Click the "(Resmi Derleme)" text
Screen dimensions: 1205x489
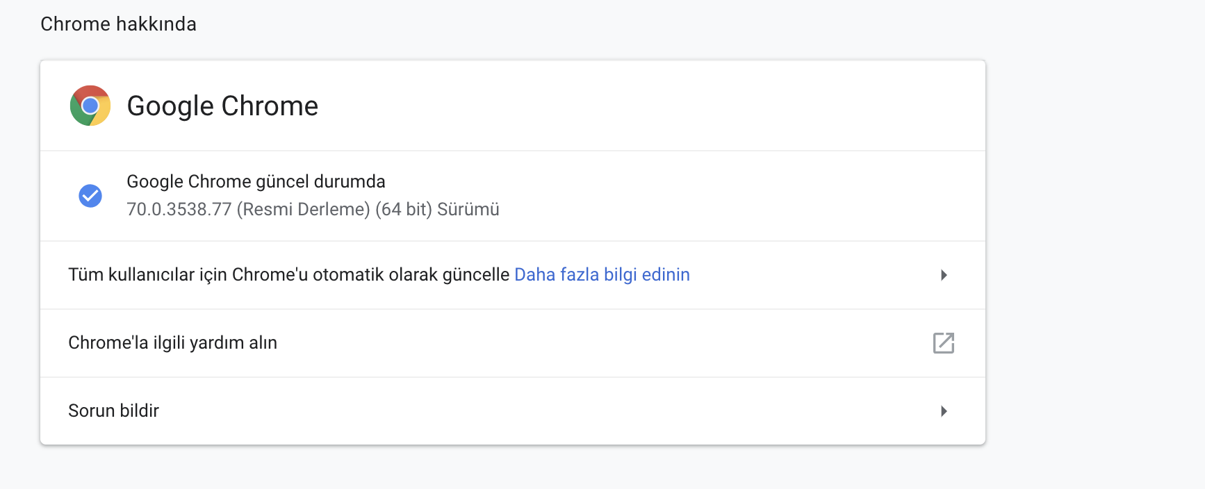[303, 210]
